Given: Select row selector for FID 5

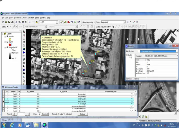Looking at the screenshot, I should point(4,106).
